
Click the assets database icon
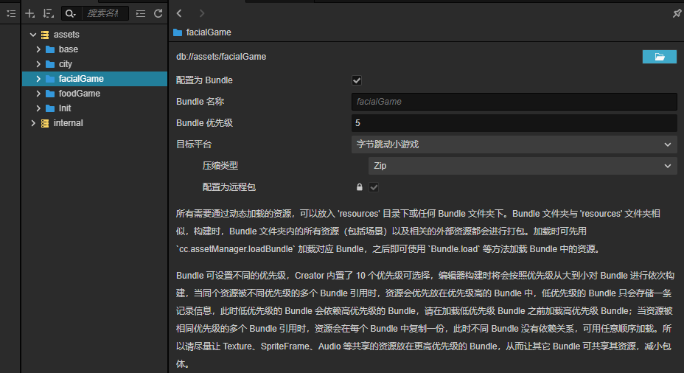click(x=45, y=35)
